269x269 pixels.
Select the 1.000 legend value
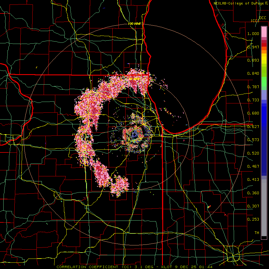point(253,33)
